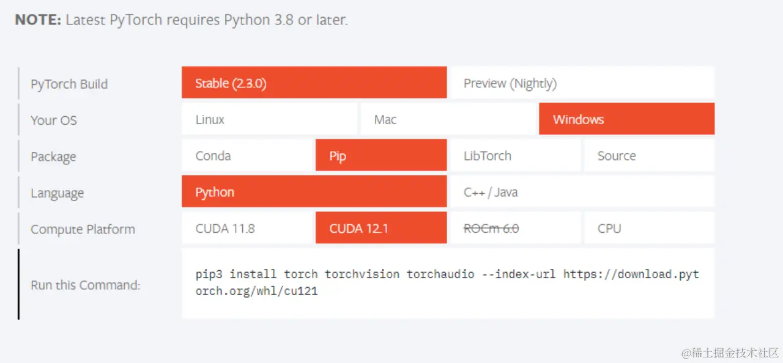The image size is (783, 363).
Task: Pick CPU as compute platform
Action: coord(649,228)
